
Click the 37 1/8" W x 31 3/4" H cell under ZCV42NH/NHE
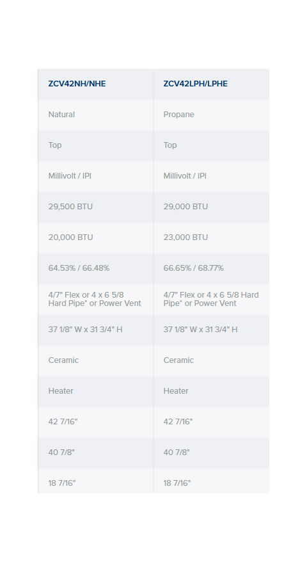(x=85, y=330)
